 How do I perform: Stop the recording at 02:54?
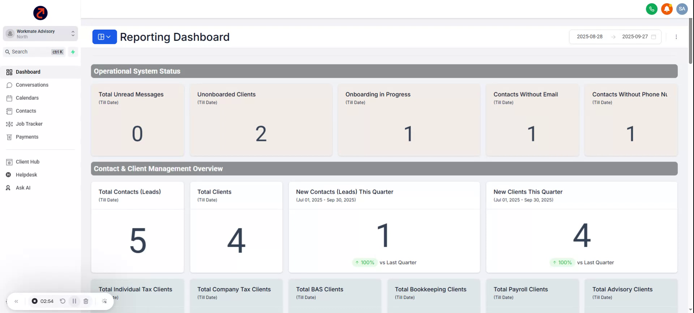pos(35,301)
